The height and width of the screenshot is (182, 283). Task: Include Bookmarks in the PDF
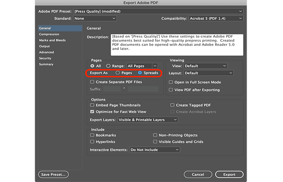92,135
